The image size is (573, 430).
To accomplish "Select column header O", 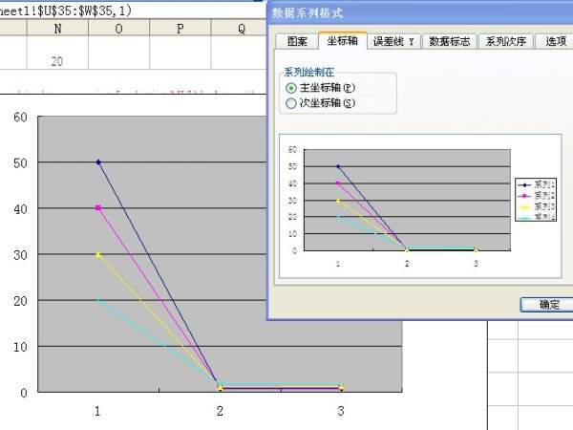I will coord(118,28).
